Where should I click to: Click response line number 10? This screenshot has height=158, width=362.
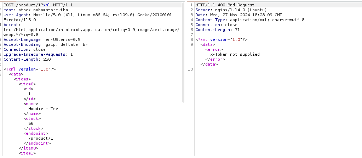click(190, 69)
